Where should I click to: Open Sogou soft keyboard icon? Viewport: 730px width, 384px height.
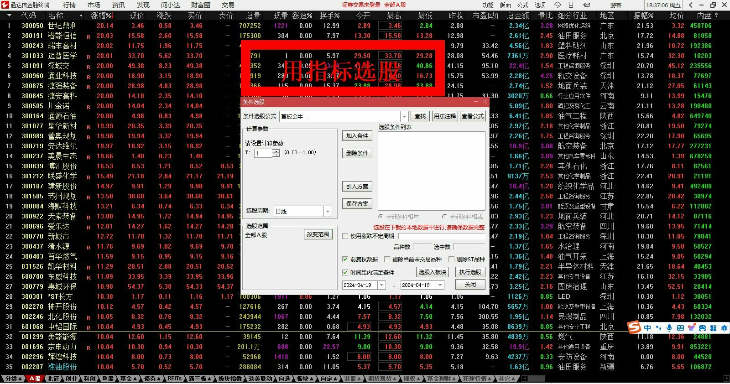pyautogui.click(x=680, y=328)
